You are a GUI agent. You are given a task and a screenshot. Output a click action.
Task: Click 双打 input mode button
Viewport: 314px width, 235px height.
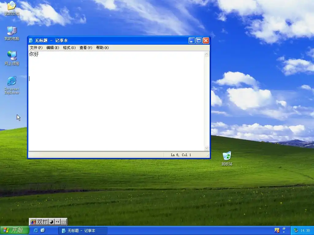42,222
